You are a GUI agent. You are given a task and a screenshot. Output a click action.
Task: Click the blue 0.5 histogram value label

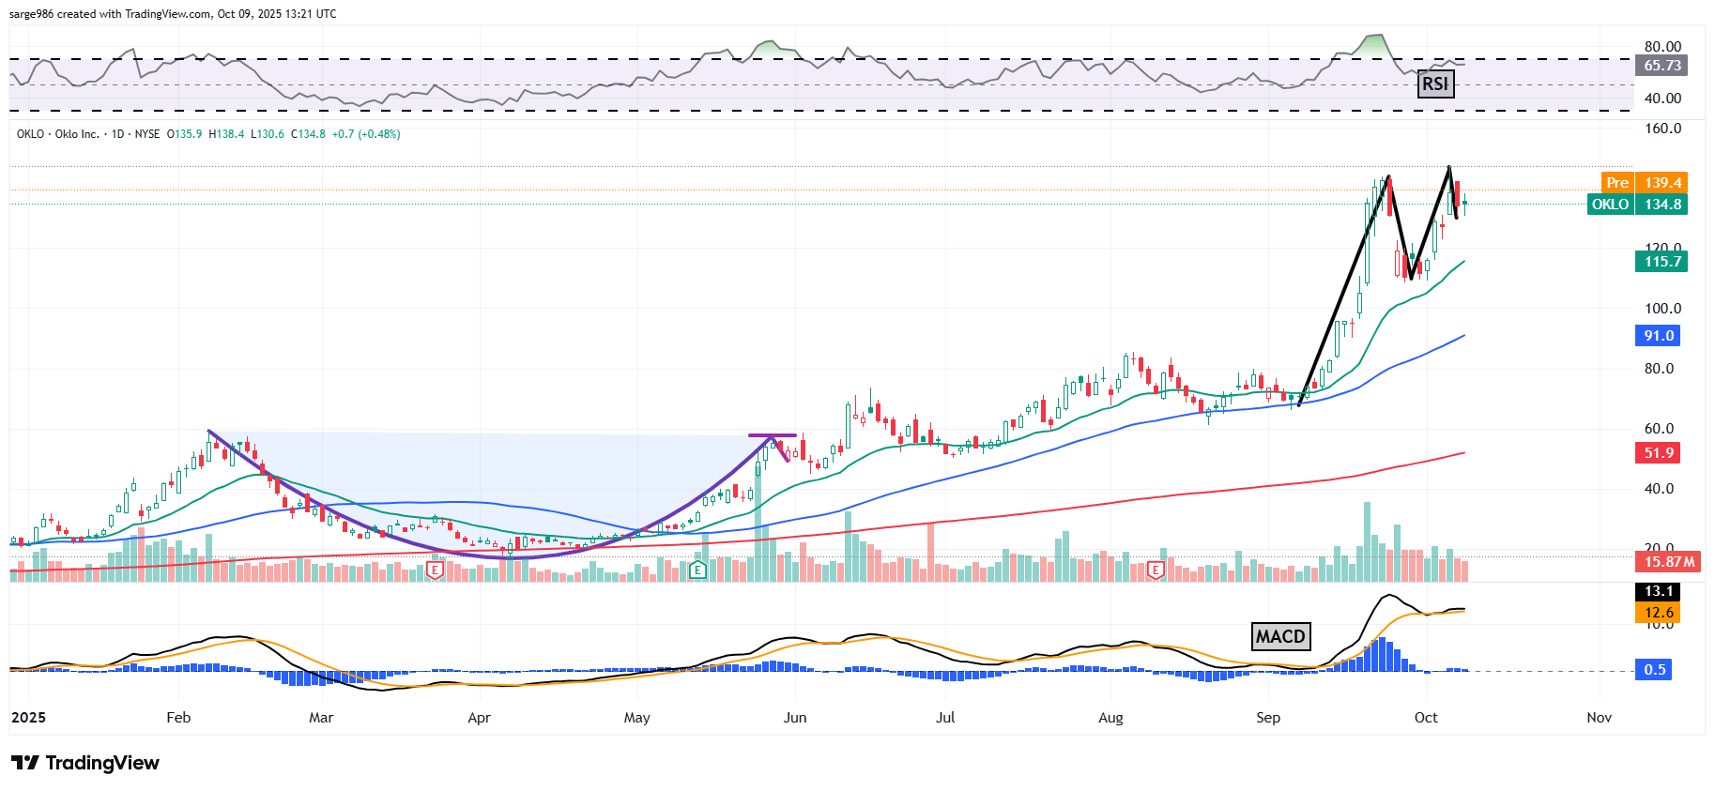point(1654,670)
